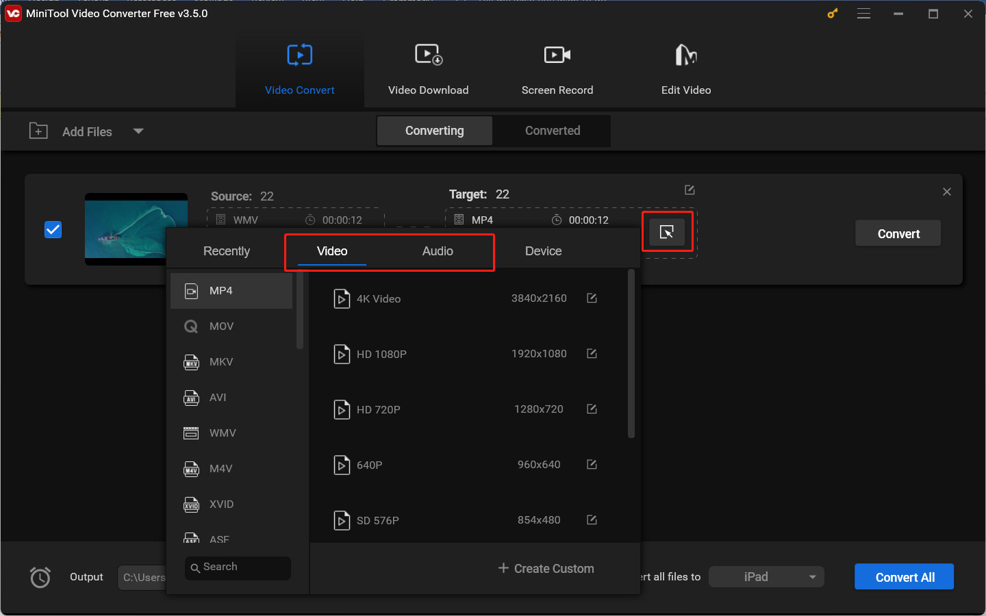Select the 640P preset
The width and height of the screenshot is (986, 616).
pyautogui.click(x=468, y=465)
